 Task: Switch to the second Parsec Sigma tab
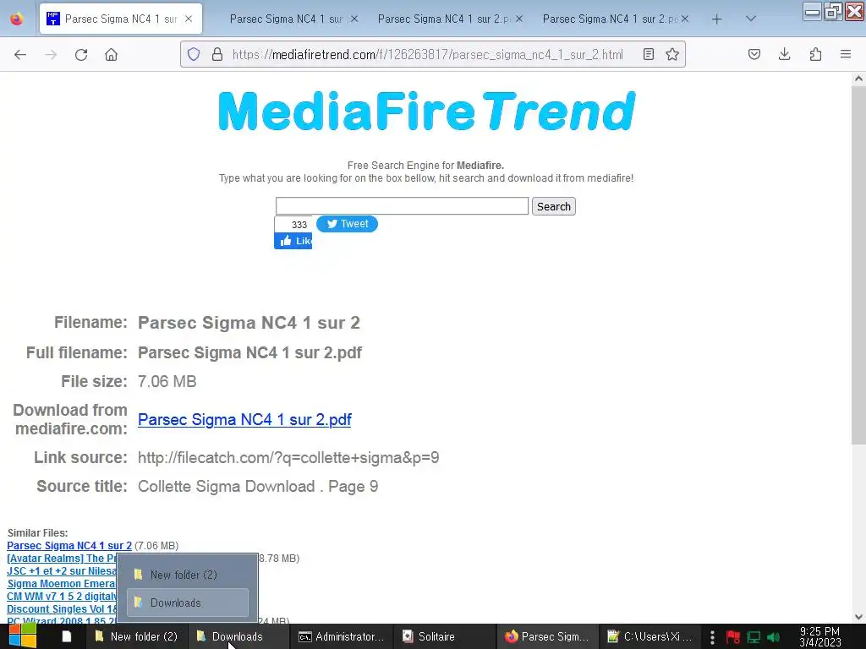click(286, 19)
